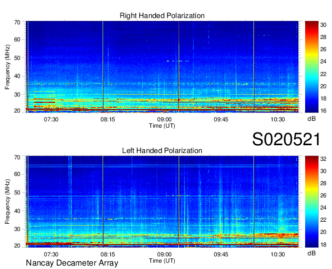Click 07:30 tick under Right Handed plot

51,119
